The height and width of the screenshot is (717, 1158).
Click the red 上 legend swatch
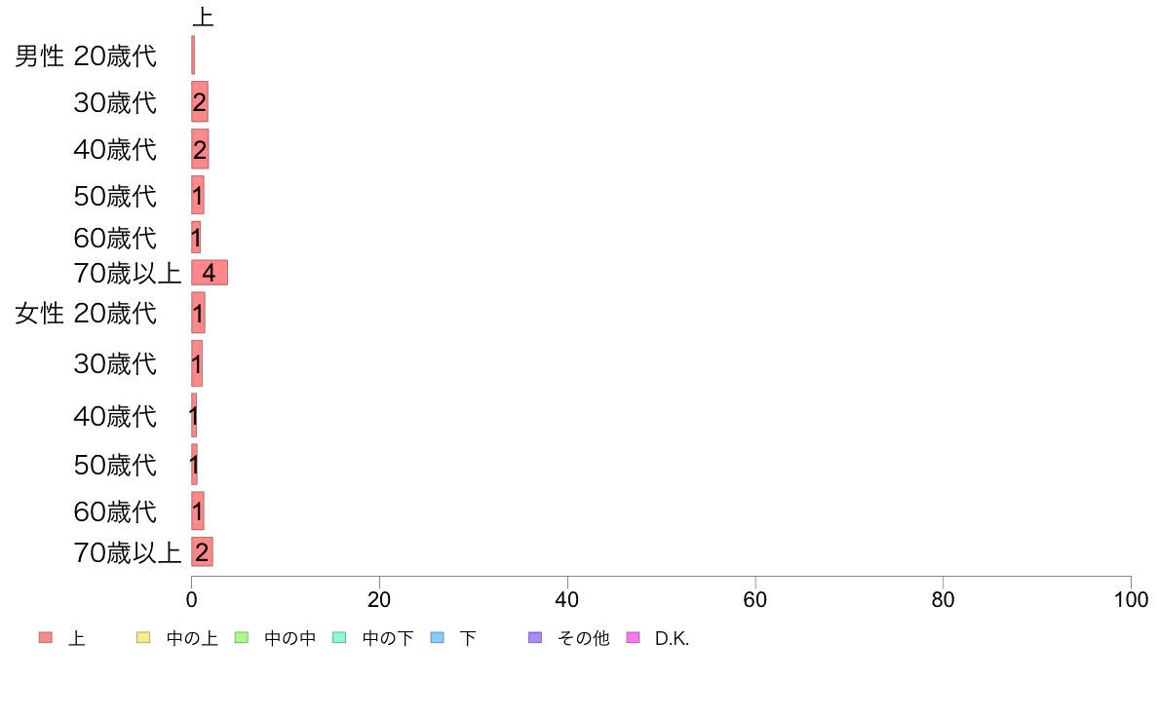46,637
